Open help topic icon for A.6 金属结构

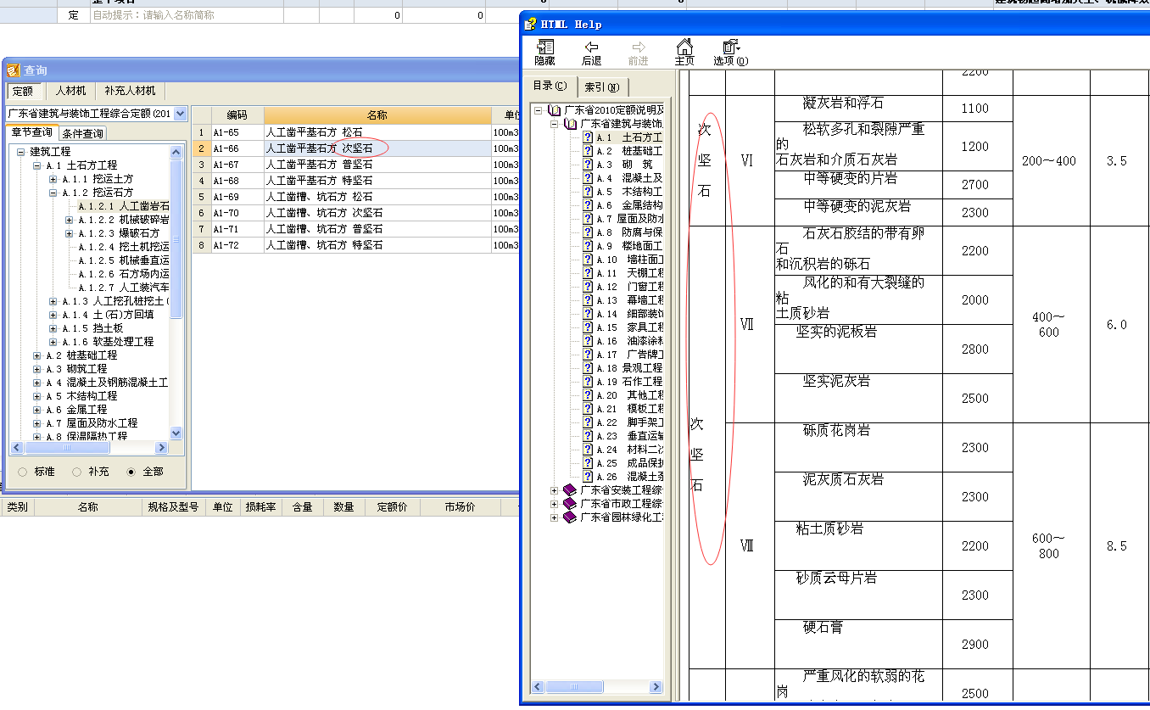coord(588,205)
